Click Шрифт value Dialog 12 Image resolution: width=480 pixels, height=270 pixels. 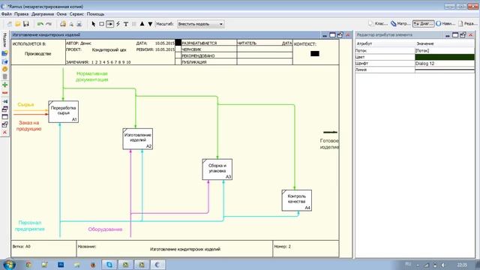(445, 63)
